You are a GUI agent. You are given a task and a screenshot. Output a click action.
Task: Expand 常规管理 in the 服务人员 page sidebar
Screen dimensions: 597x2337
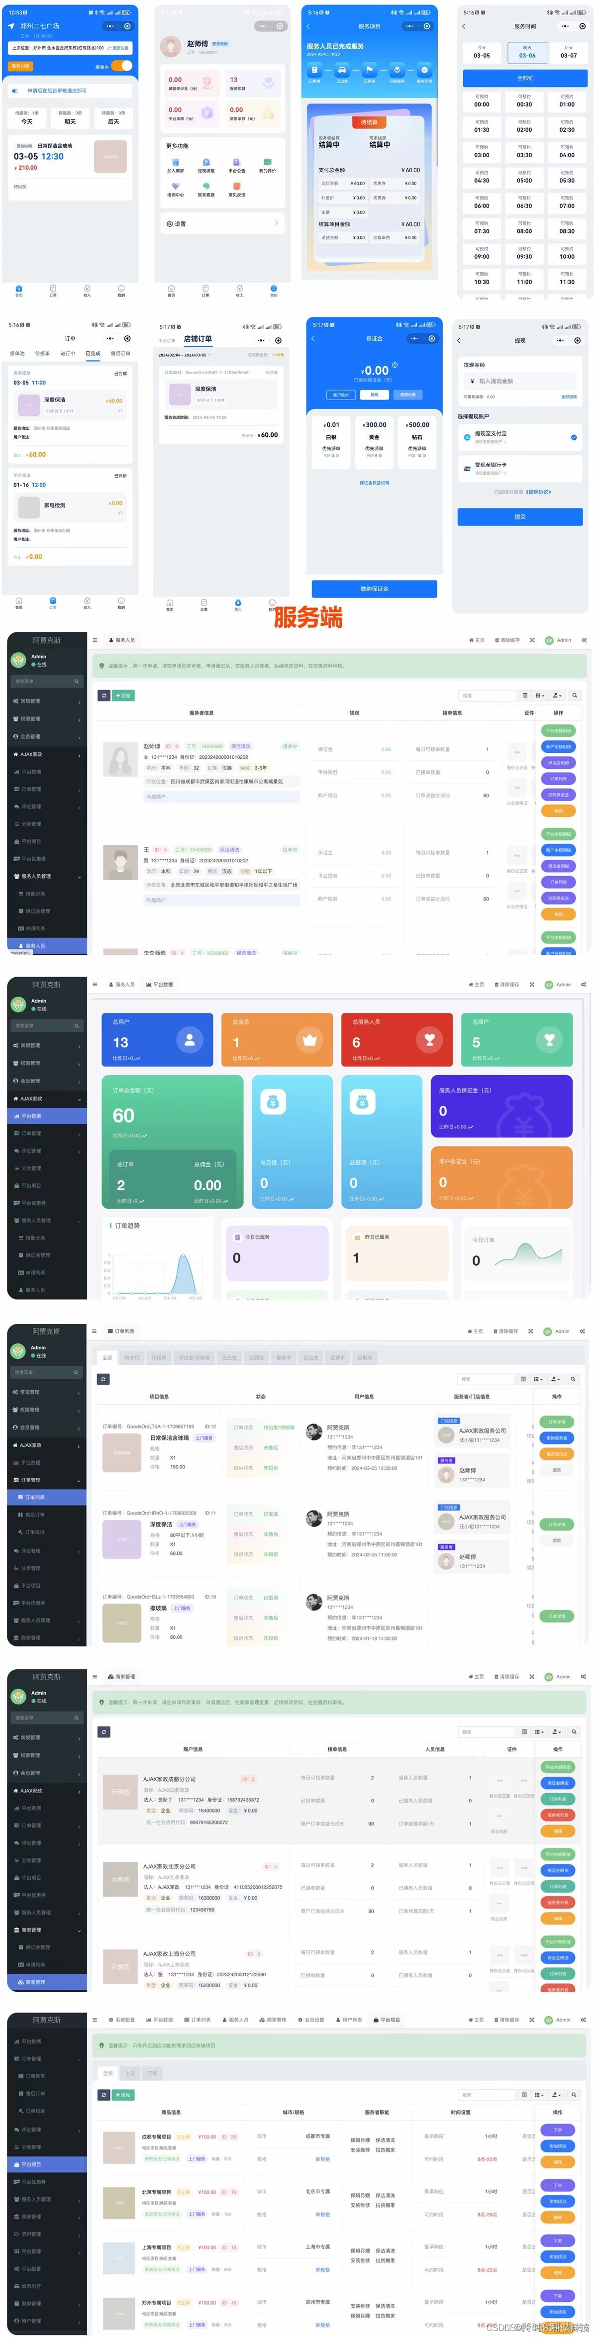[47, 701]
